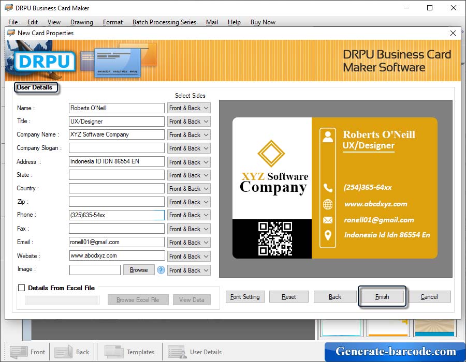Image resolution: width=466 pixels, height=362 pixels.
Task: Click the envelope email icon on card
Action: 328,220
